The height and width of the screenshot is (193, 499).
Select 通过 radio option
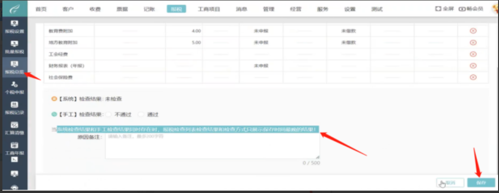pyautogui.click(x=141, y=115)
